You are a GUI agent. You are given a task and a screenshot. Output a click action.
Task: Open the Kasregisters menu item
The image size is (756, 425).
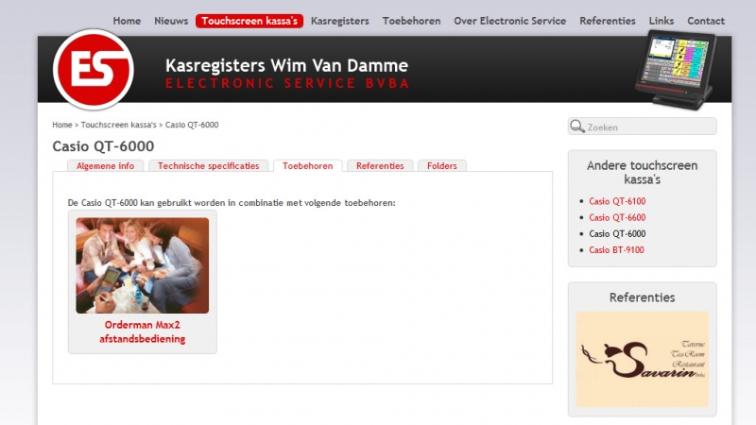[340, 21]
